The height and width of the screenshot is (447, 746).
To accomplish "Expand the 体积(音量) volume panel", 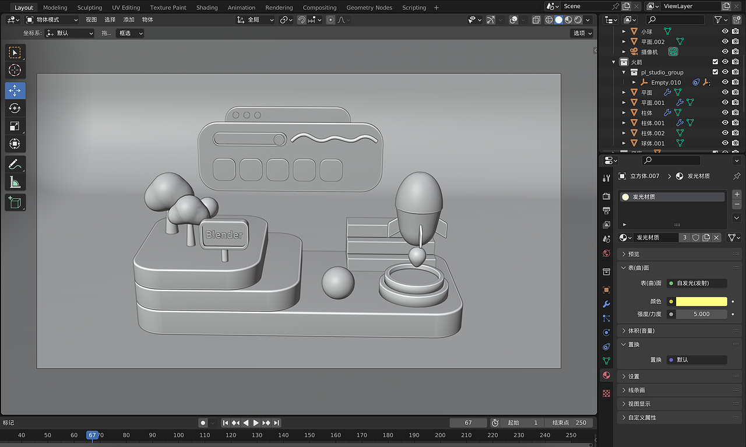I will [678, 331].
